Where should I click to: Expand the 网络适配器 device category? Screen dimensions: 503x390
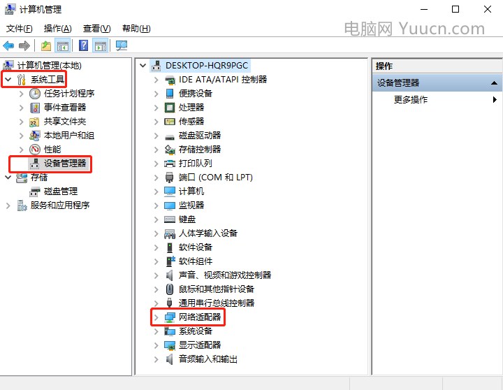coord(156,317)
